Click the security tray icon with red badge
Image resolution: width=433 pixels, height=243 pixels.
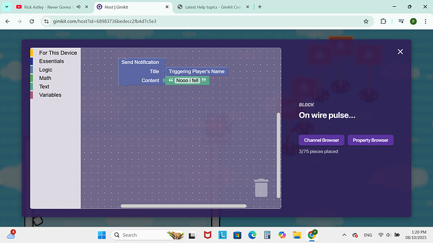355,235
